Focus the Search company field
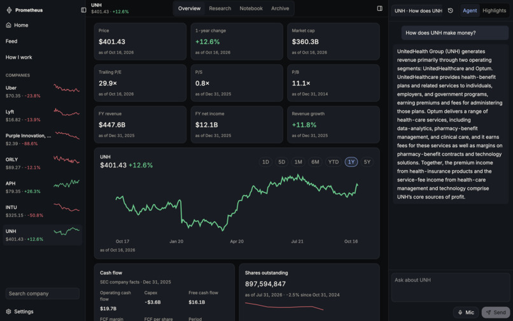Image resolution: width=513 pixels, height=321 pixels. (x=43, y=294)
